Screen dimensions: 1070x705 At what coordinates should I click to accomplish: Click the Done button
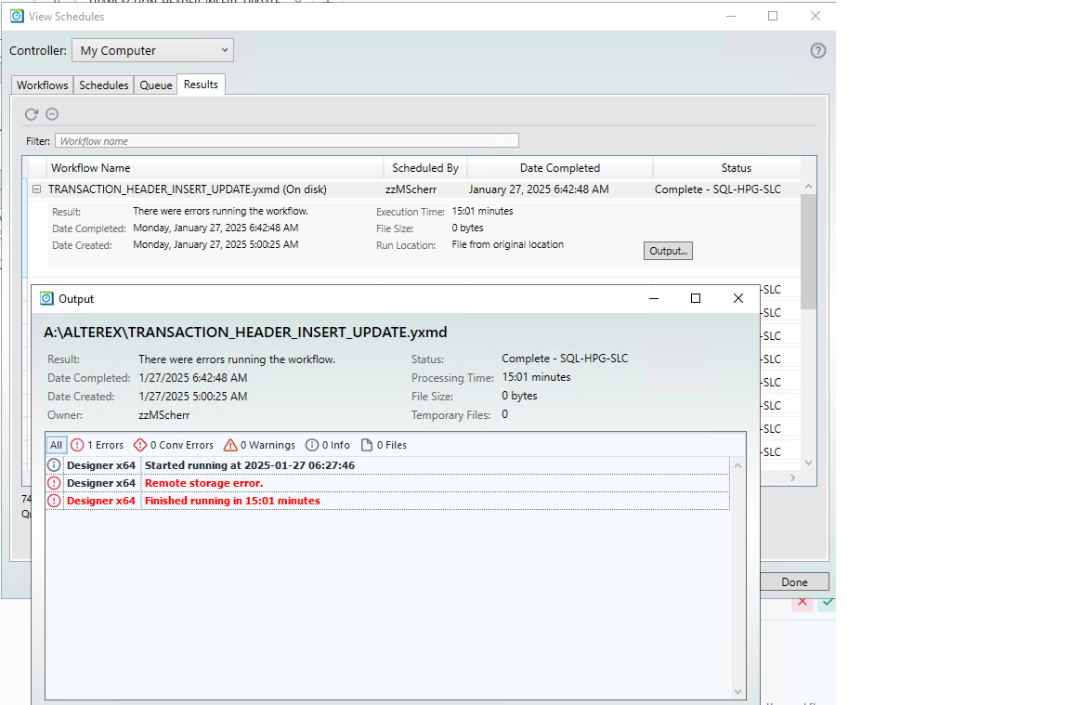pyautogui.click(x=795, y=581)
